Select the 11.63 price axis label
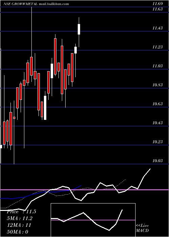Screen dimensions: 169x237 pyautogui.click(x=158, y=9)
